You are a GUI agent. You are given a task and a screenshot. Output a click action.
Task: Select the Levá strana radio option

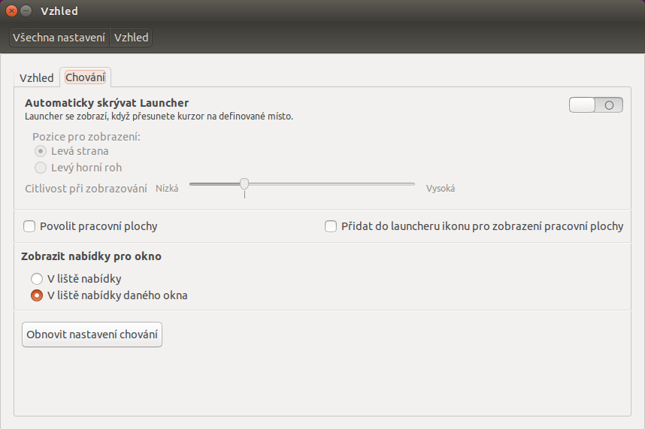[x=41, y=151]
